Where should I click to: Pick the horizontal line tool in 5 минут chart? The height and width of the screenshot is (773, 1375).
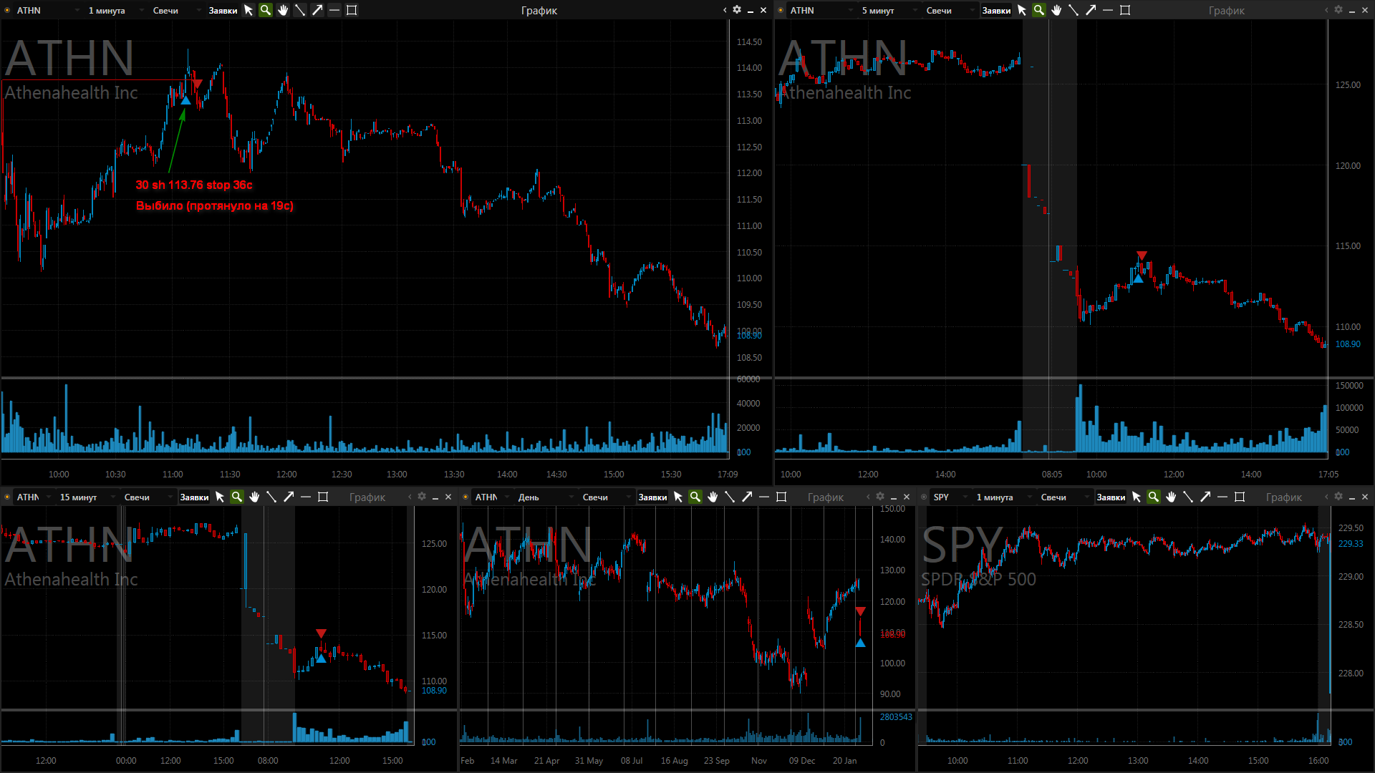coord(1108,10)
